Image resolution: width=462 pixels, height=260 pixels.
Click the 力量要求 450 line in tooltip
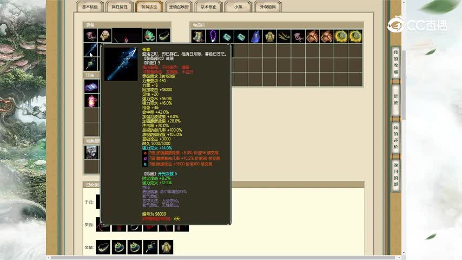[x=154, y=81]
